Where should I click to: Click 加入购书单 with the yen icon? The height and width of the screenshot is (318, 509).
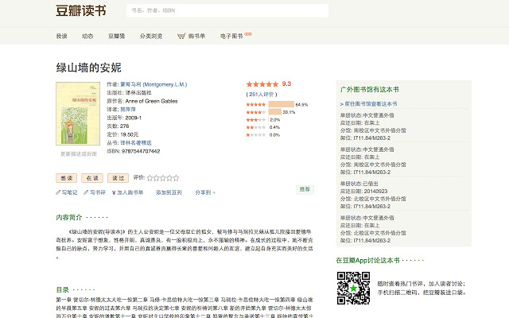coord(127,192)
